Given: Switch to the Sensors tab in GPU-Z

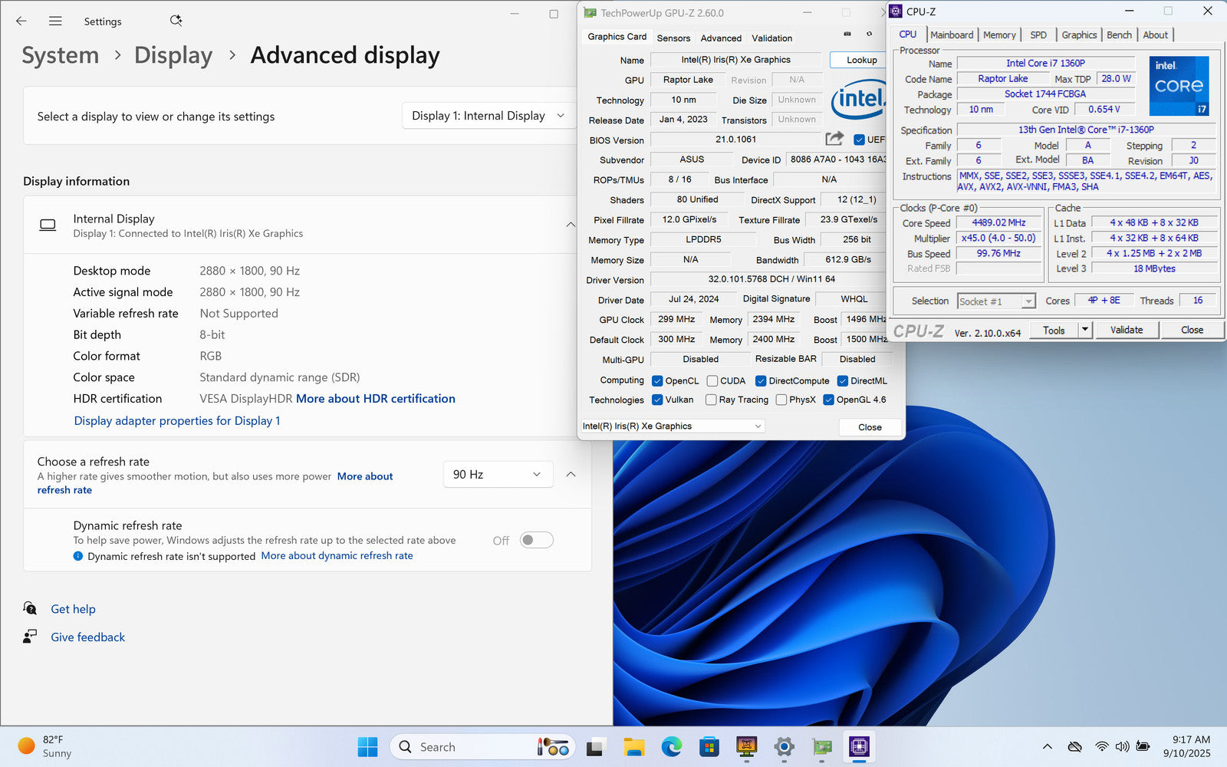Looking at the screenshot, I should click(673, 38).
